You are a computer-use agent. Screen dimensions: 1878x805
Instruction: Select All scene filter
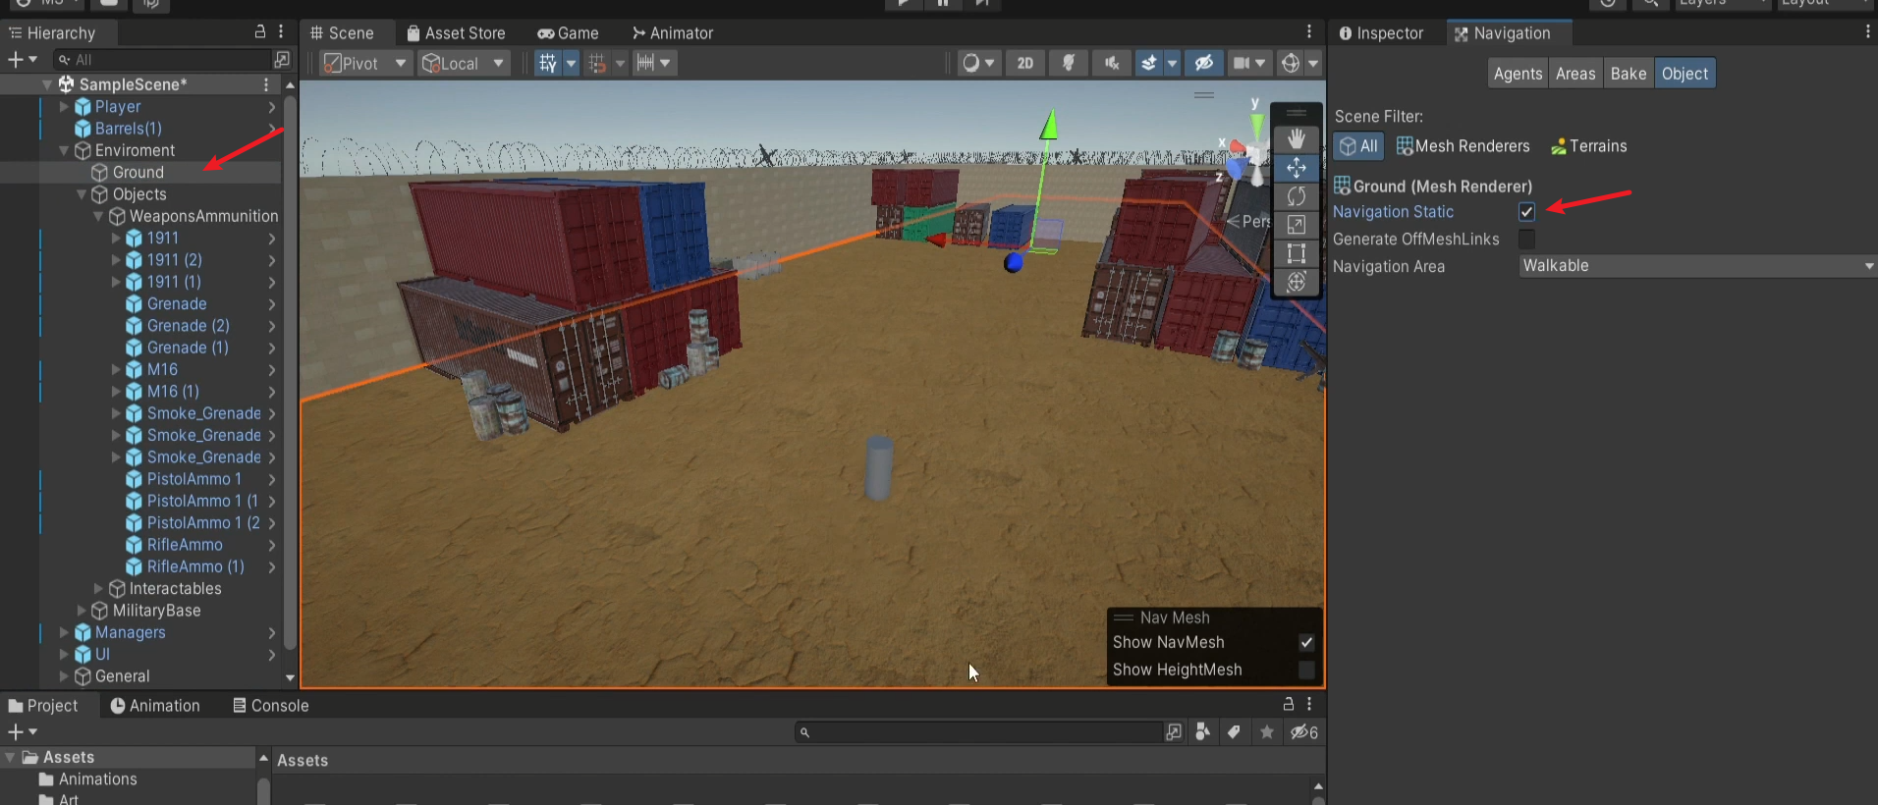click(1358, 146)
